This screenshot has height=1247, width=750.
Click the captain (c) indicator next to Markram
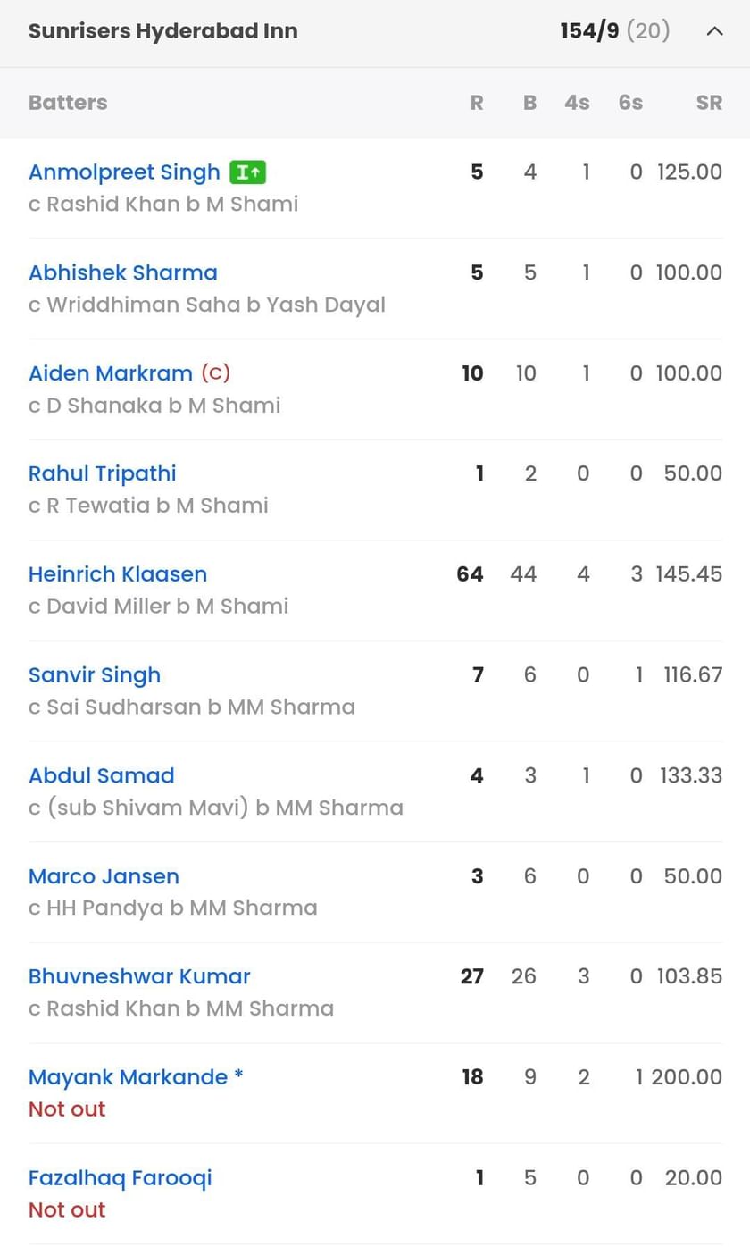(x=214, y=373)
